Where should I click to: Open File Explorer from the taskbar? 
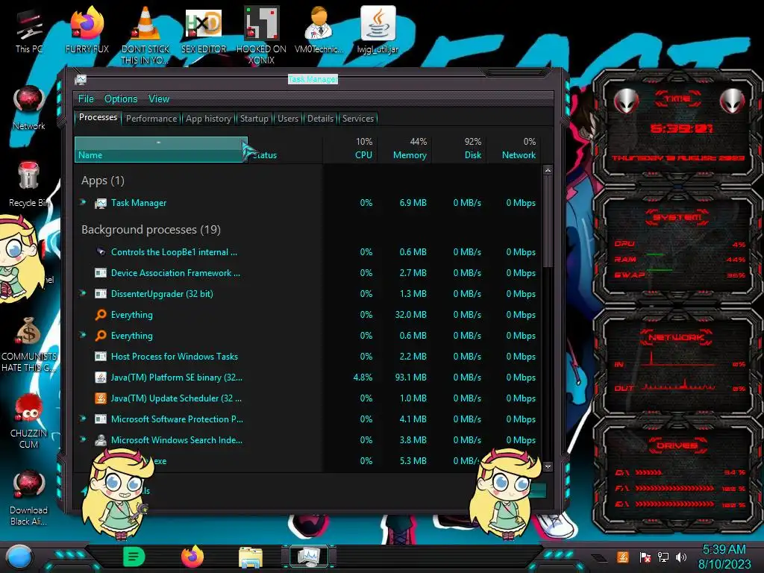point(251,557)
